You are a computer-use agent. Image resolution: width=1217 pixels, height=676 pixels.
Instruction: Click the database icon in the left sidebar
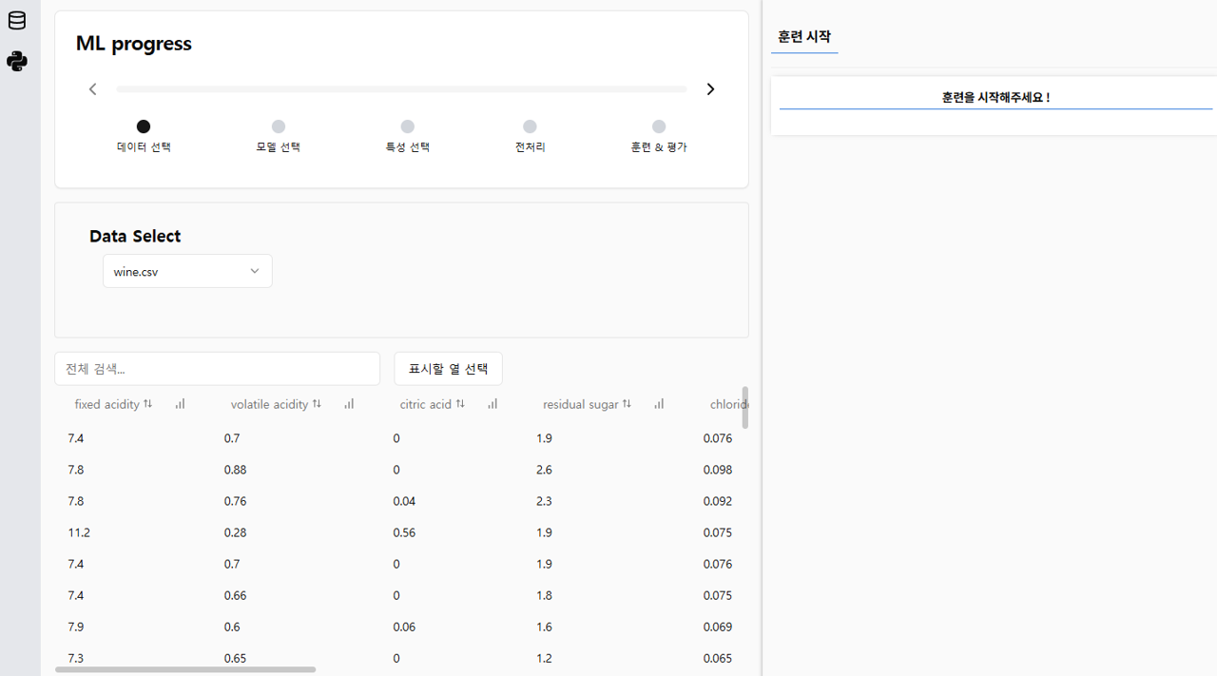point(16,19)
